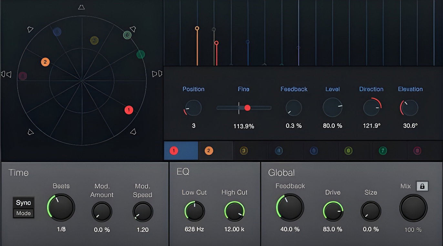
Task: Select the red tap 1 node in the surround circle
Action: click(129, 110)
